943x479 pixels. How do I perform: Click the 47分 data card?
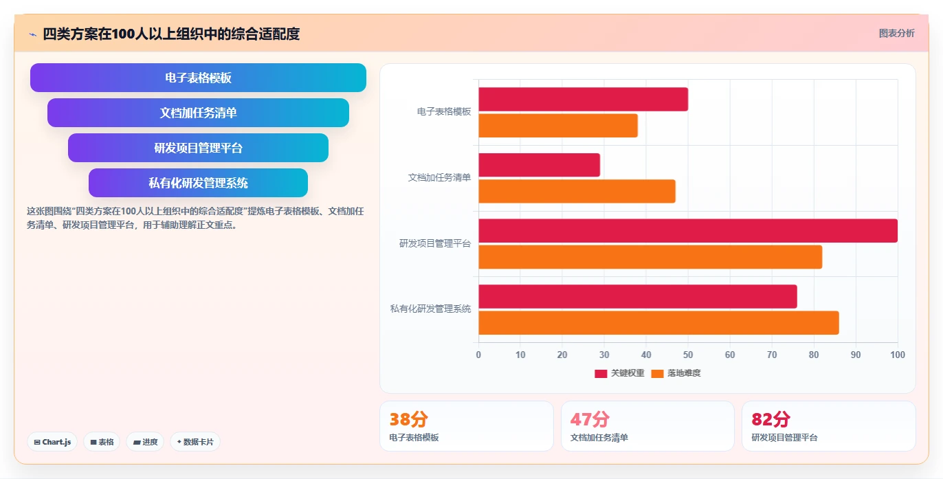coord(647,426)
